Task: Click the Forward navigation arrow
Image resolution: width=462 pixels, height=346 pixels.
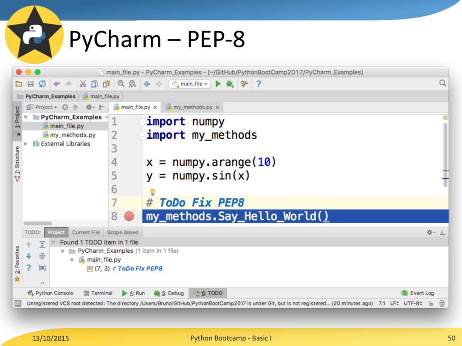Action: pos(159,84)
